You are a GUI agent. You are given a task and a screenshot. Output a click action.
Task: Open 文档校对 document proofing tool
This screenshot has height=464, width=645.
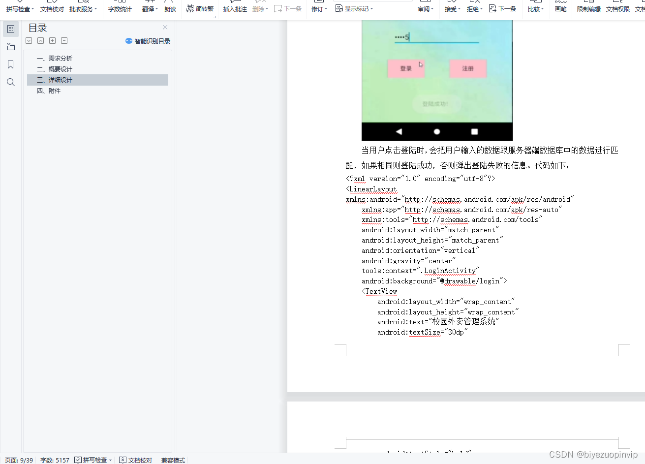click(x=51, y=8)
